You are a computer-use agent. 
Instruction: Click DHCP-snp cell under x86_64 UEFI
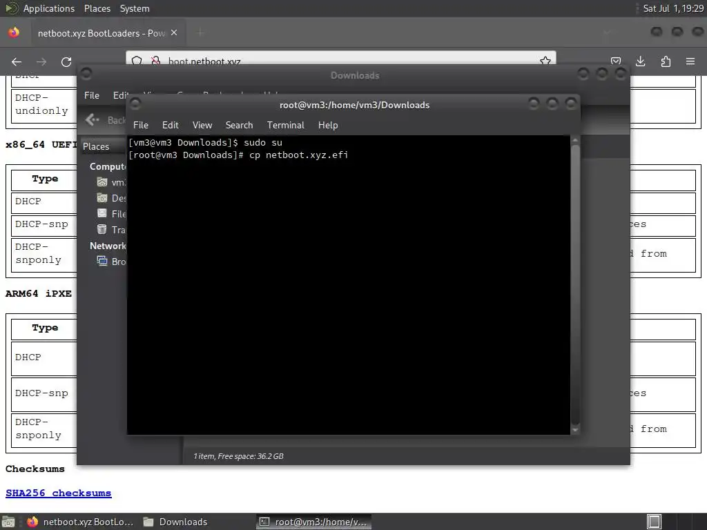[x=43, y=224]
